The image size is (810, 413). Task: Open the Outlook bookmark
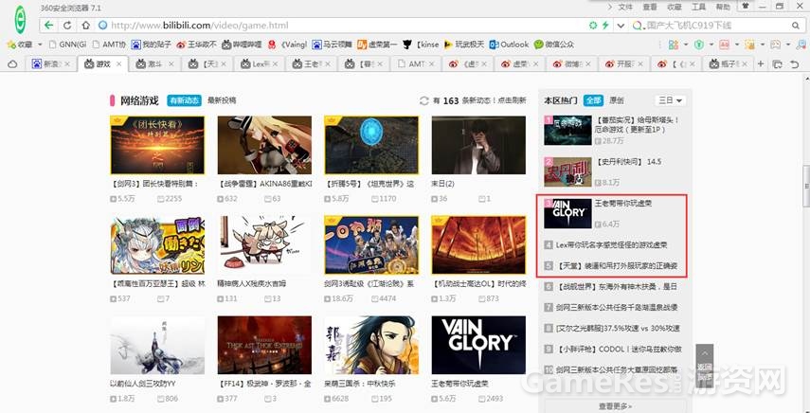[509, 45]
